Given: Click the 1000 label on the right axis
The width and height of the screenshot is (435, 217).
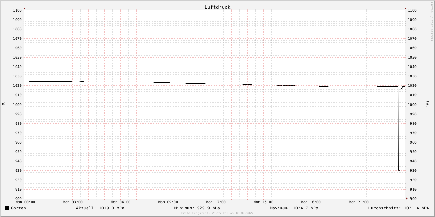Looking at the screenshot, I should coord(412,105).
